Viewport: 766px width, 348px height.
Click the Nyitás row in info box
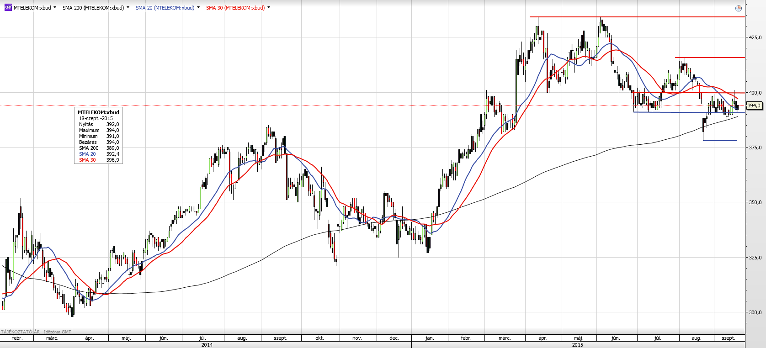pyautogui.click(x=99, y=124)
